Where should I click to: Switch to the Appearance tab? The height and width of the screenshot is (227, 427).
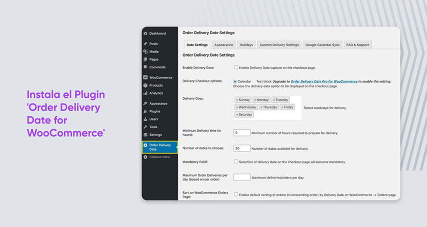[x=223, y=45]
